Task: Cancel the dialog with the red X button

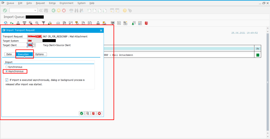Action: (99, 113)
